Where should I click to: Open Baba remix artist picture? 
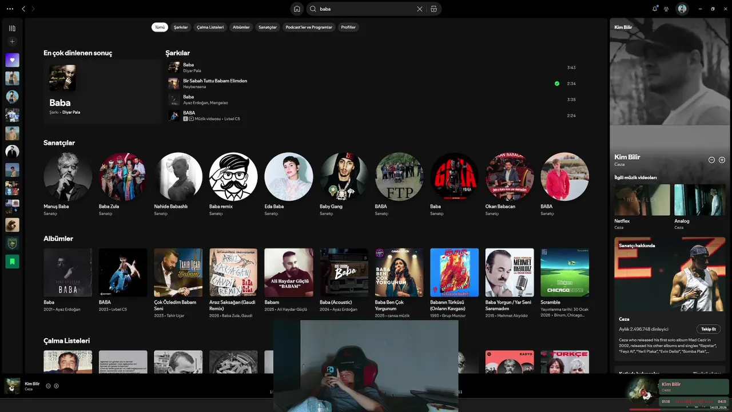pyautogui.click(x=233, y=176)
